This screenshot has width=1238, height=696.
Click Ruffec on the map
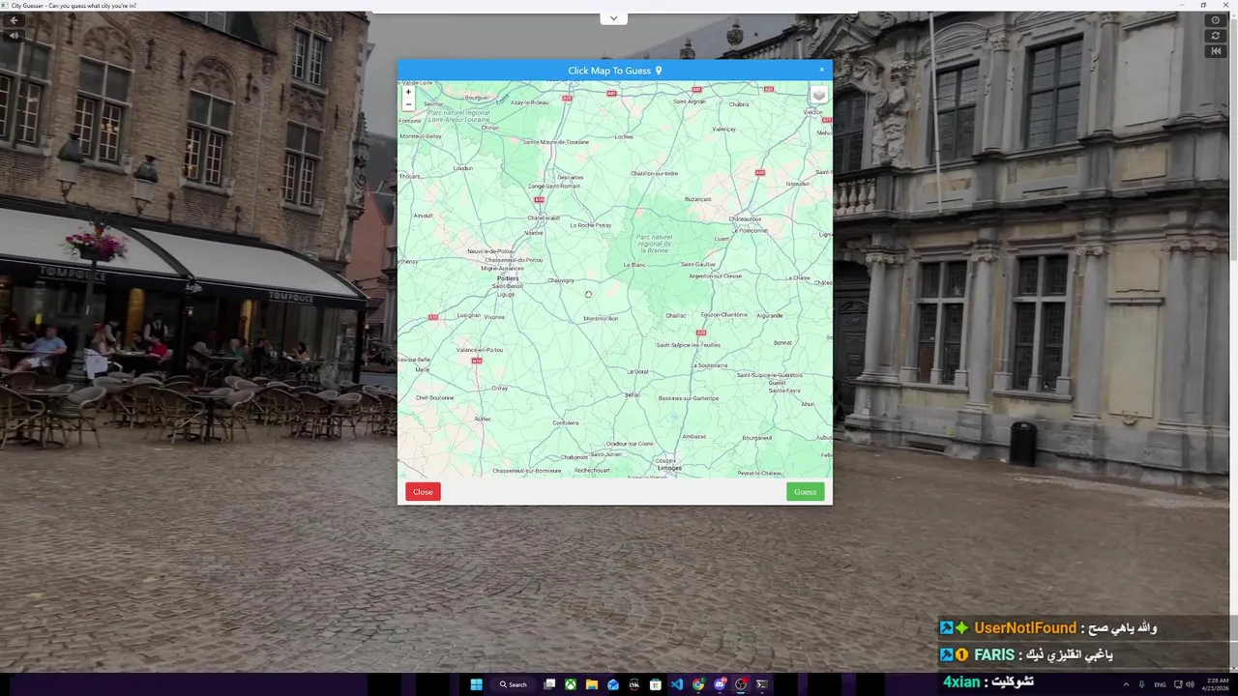click(483, 419)
